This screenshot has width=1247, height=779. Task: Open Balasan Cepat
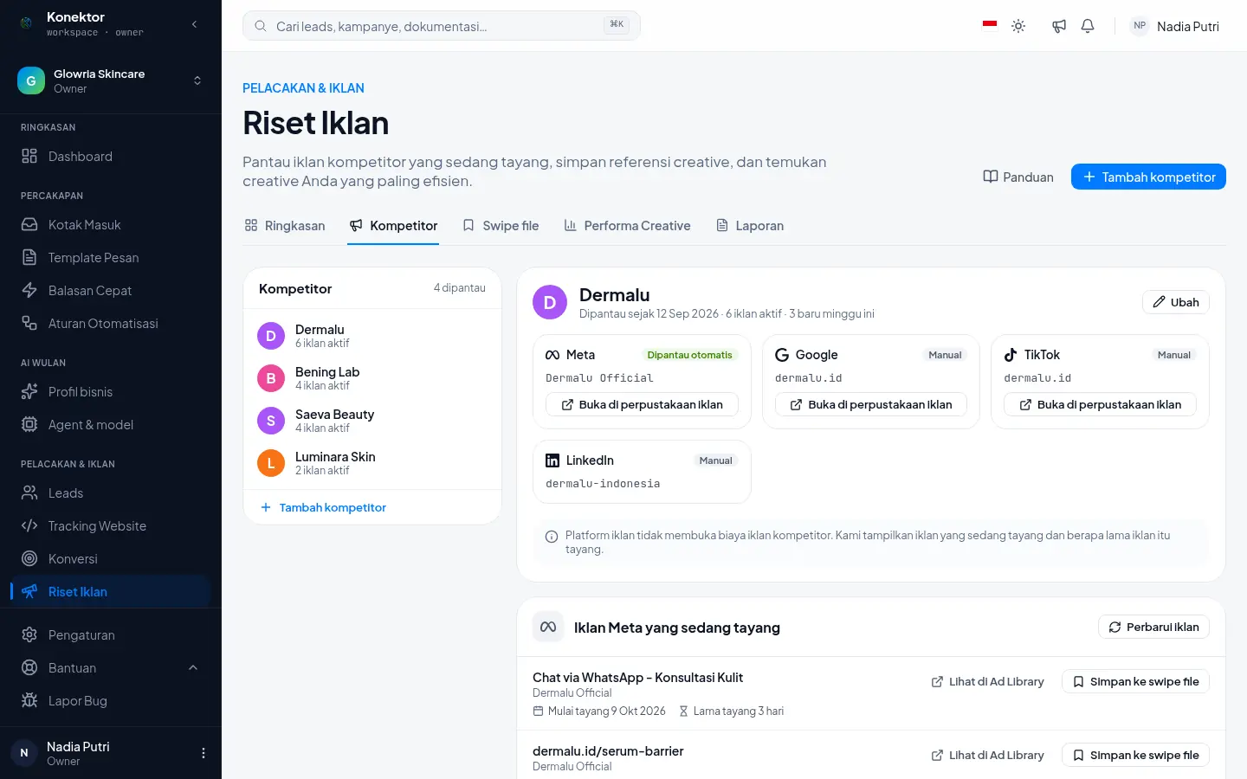111,291
